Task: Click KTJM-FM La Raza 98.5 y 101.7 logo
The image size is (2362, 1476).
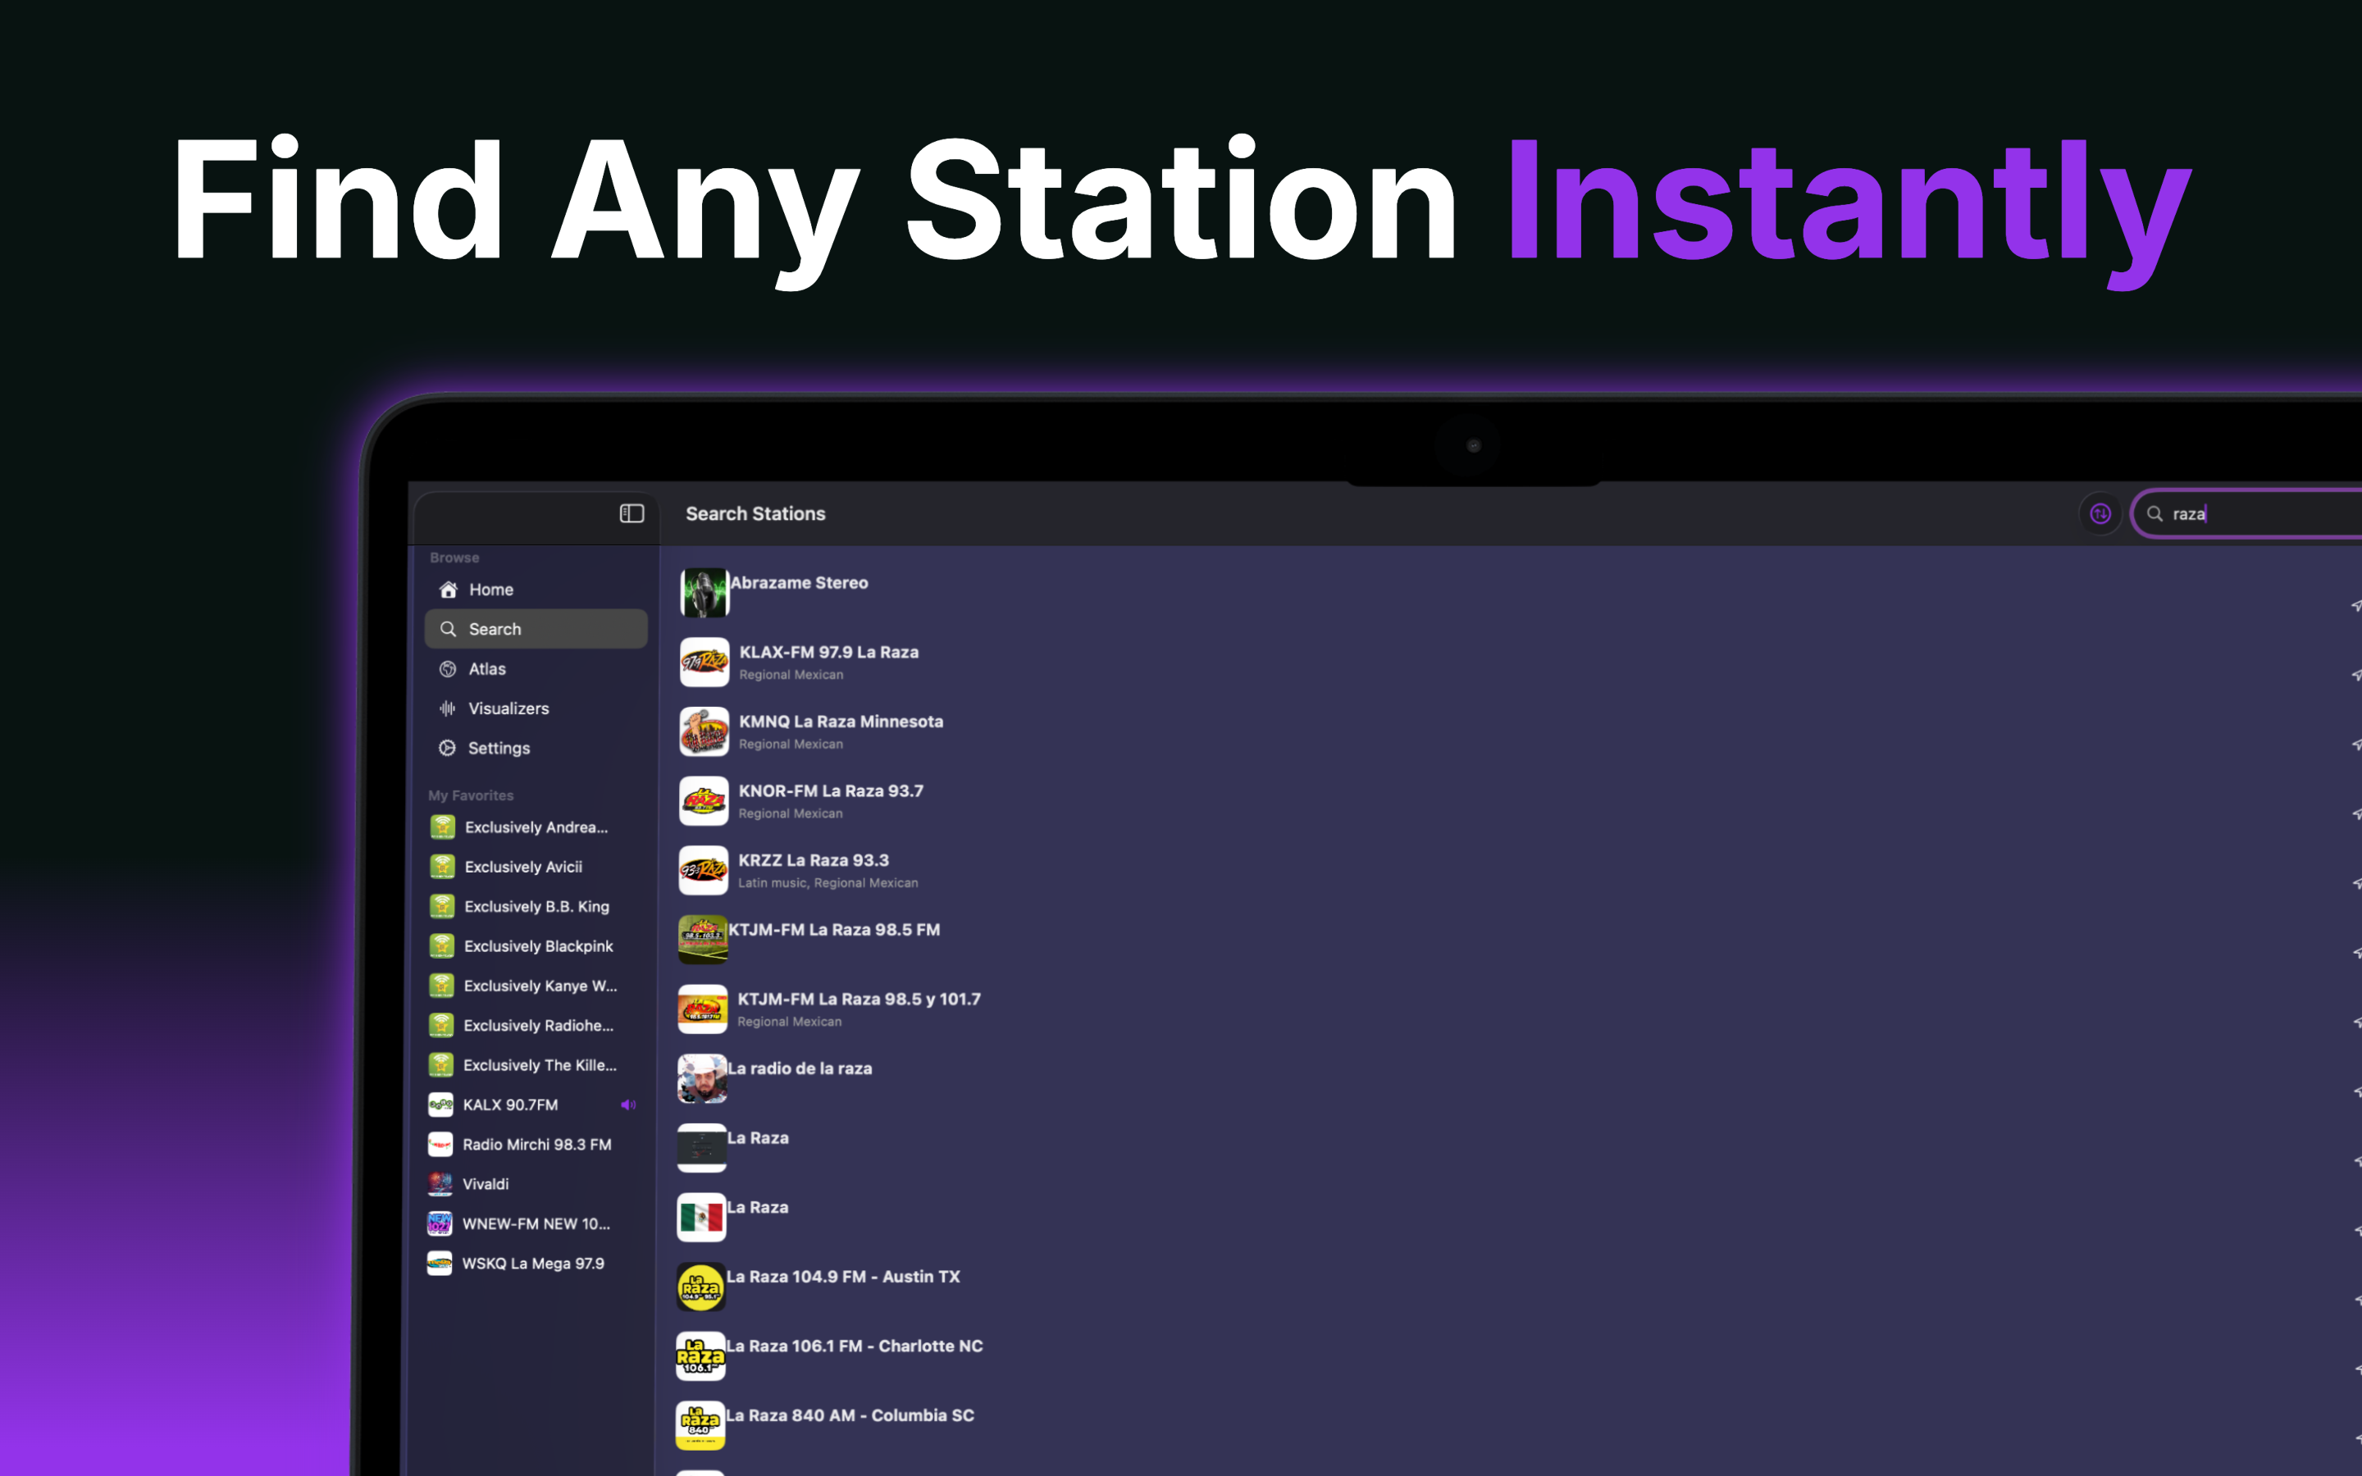Action: click(703, 1009)
